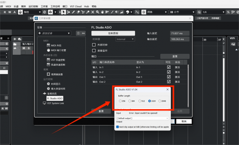The image size is (239, 145).
Task: Open the 媒体 menu
Action: (23, 6)
